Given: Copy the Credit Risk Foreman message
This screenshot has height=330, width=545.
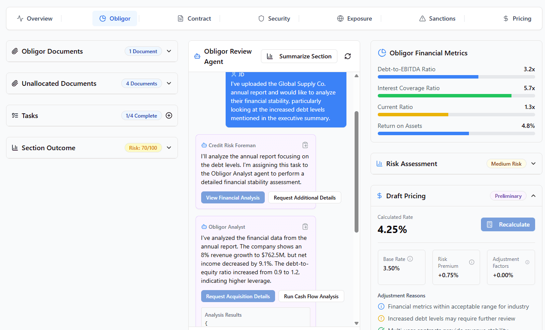Looking at the screenshot, I should [305, 145].
